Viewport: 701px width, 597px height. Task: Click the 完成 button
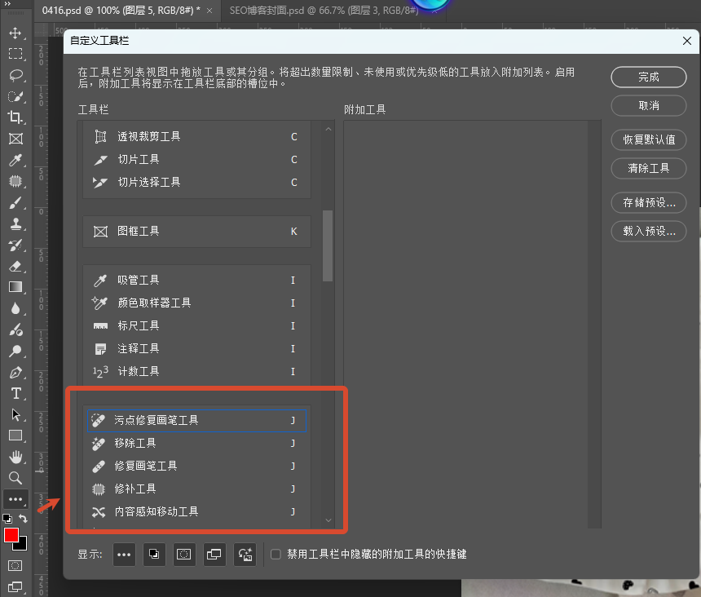(x=648, y=77)
